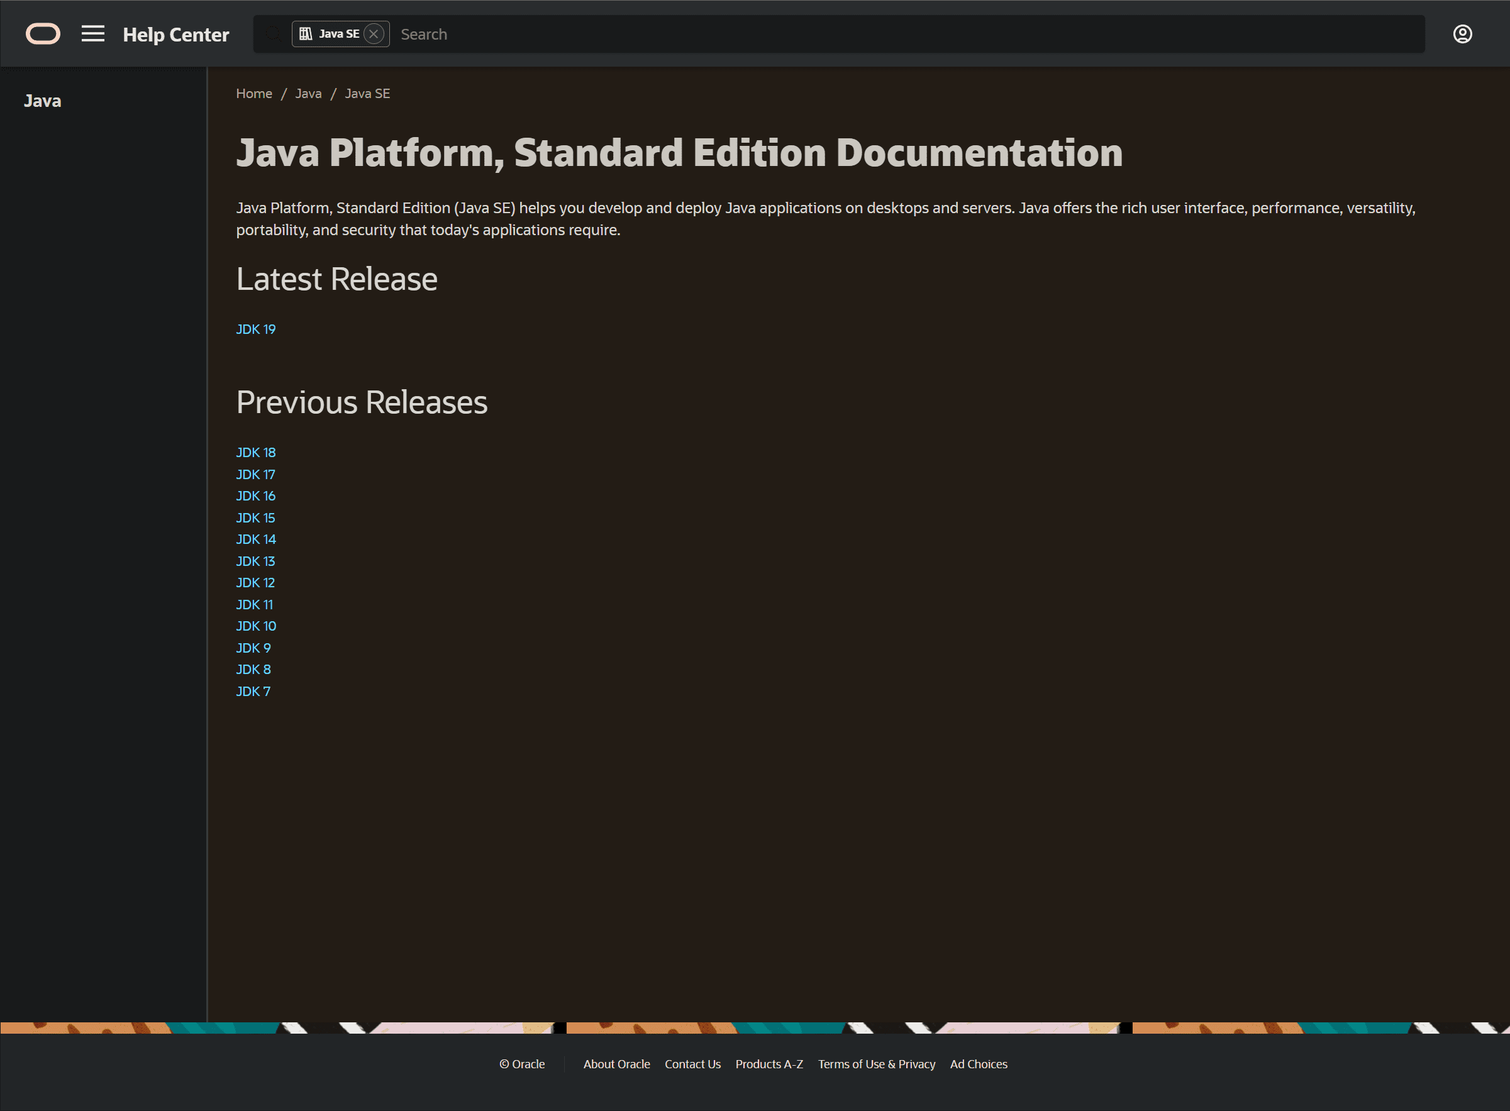Open JDK 19 documentation

[255, 329]
